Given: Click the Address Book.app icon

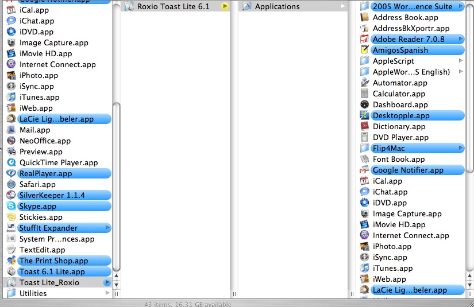Looking at the screenshot, I should [365, 17].
